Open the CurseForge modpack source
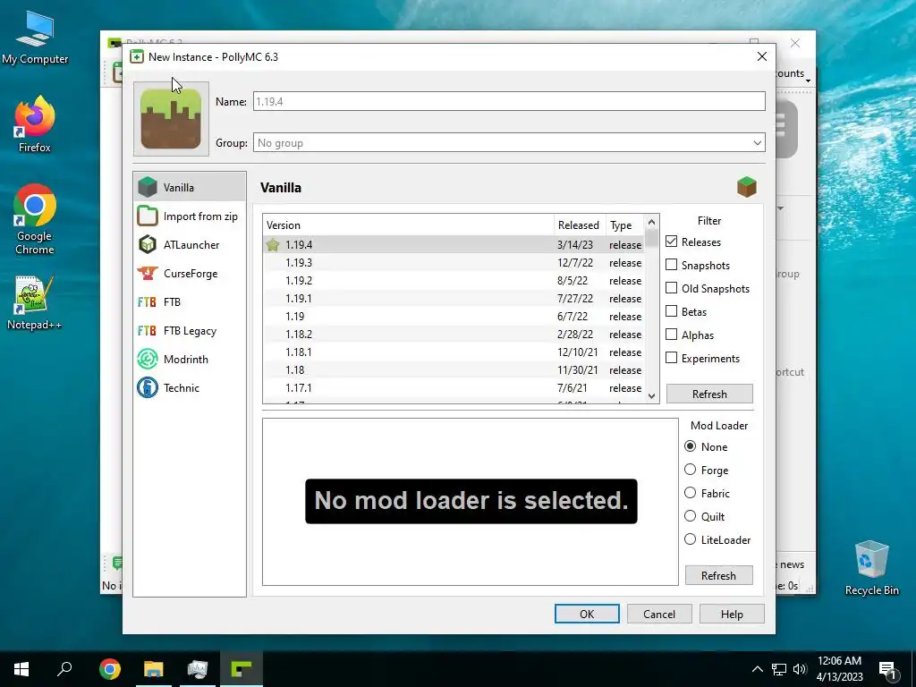 [190, 274]
